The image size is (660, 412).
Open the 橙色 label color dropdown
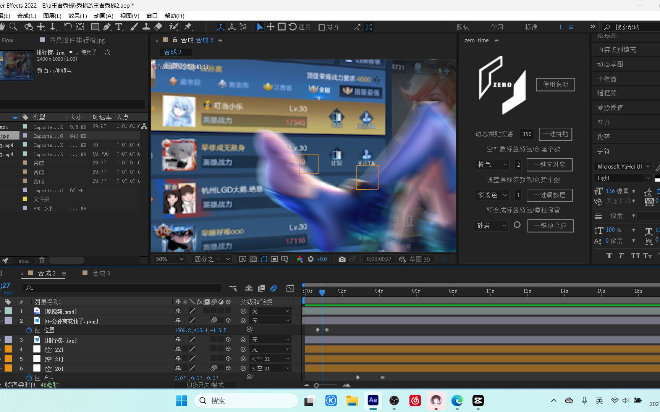492,164
